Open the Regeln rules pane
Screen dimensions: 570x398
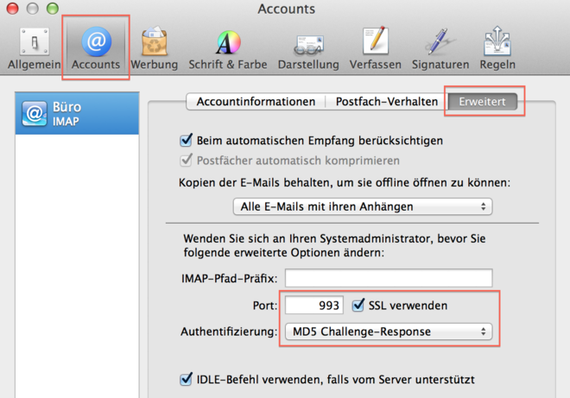pyautogui.click(x=497, y=48)
